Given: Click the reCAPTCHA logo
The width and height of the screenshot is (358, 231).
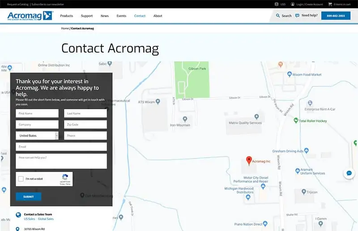Looking at the screenshot, I should (65, 177).
